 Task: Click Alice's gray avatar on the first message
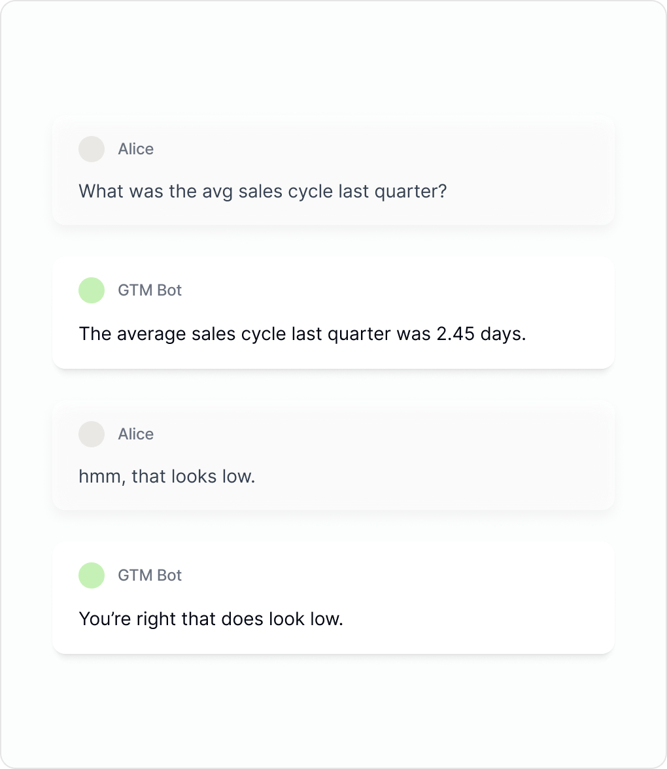(x=92, y=149)
